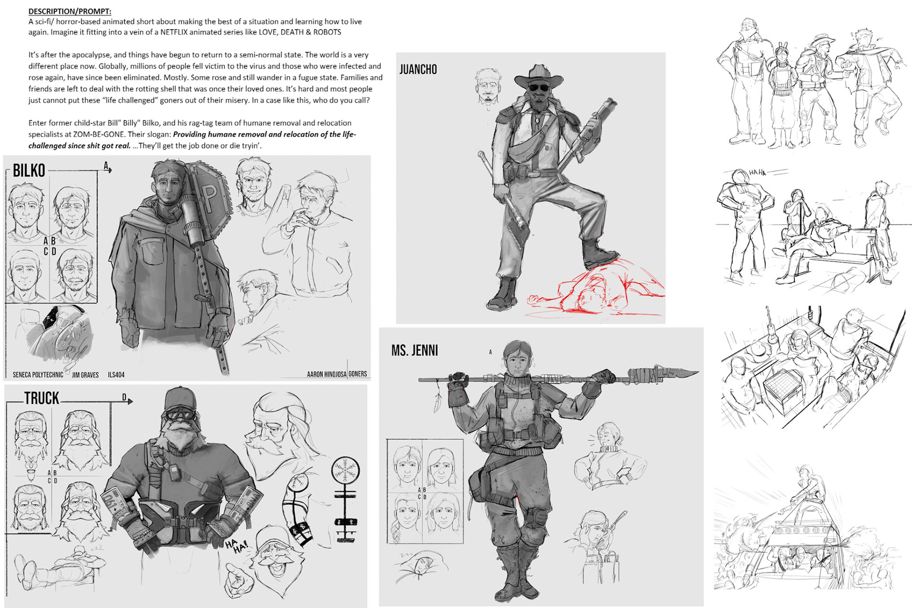
Task: Click the DESCRIPTION/PROMPT heading
Action: (x=70, y=11)
